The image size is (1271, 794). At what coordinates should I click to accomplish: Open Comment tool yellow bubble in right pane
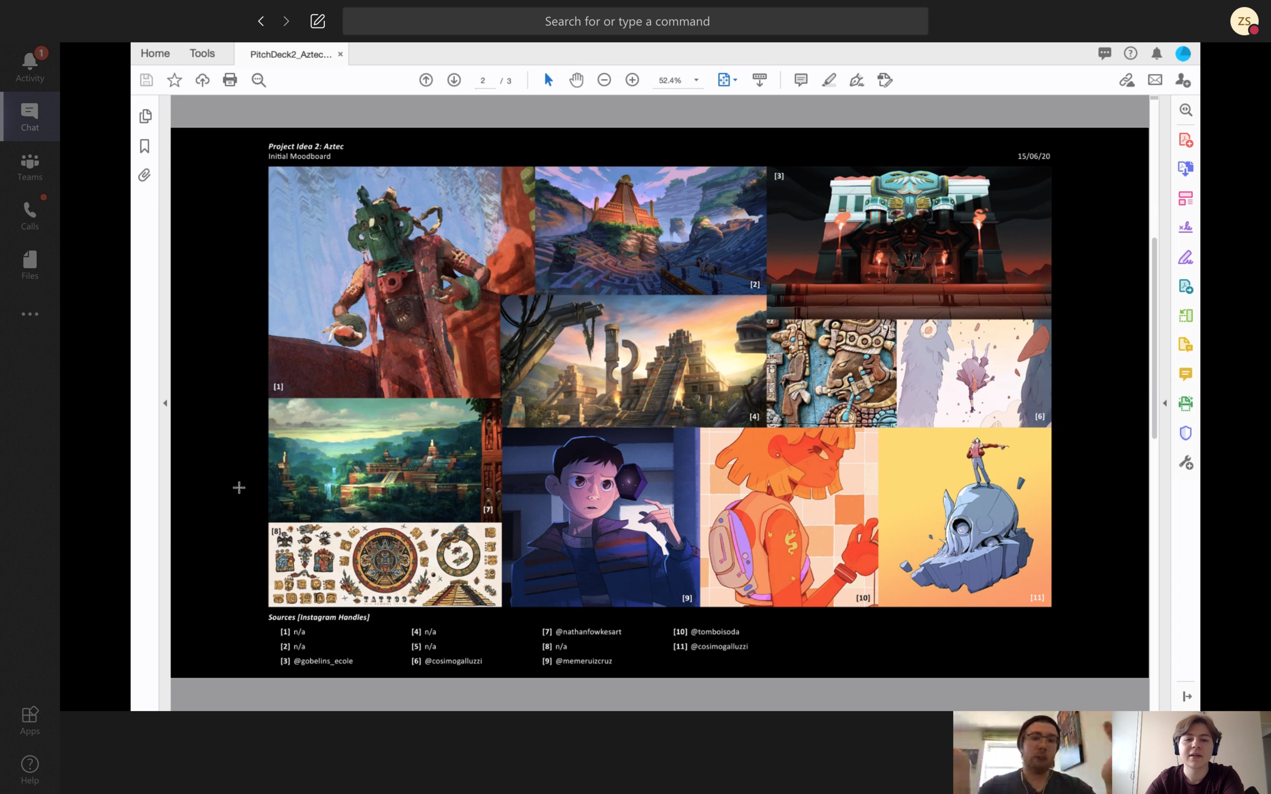(x=1186, y=374)
